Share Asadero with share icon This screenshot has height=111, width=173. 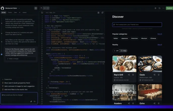point(129,103)
